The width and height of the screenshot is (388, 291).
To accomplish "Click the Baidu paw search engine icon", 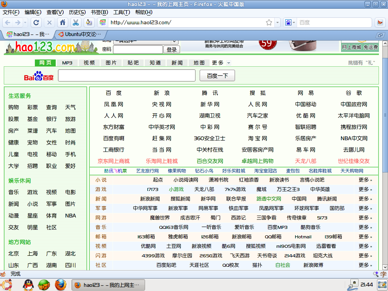I will pyautogui.click(x=288, y=22).
